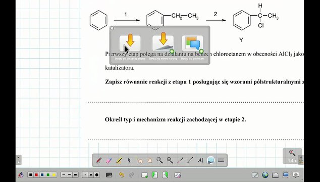Choose the yellow Highlighter tool

pyautogui.click(x=119, y=160)
